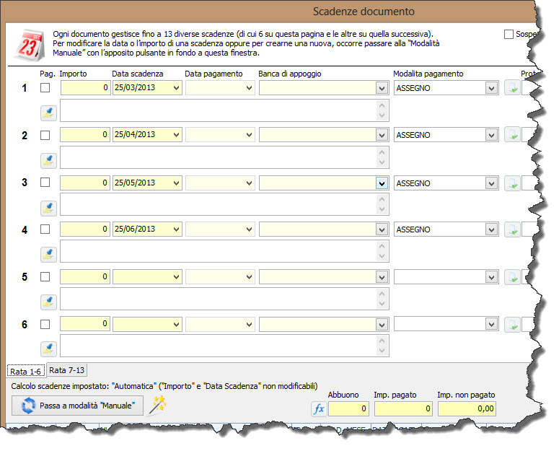Click the magic wand icon
Viewport: 559px width, 451px height.
pos(157,405)
